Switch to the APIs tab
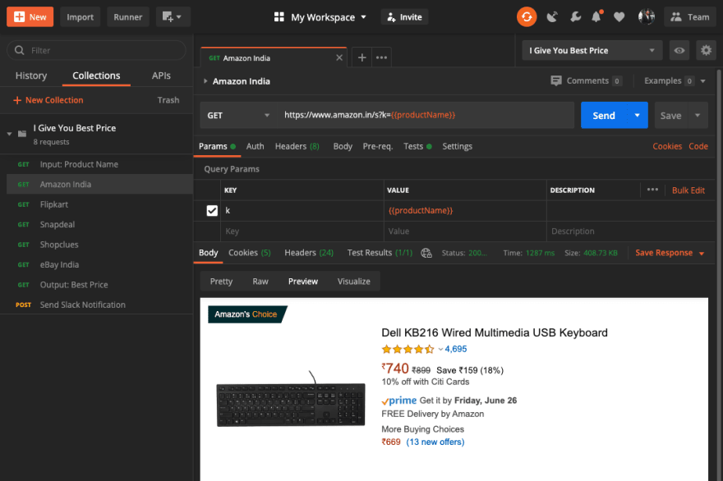The image size is (723, 481). [x=161, y=76]
